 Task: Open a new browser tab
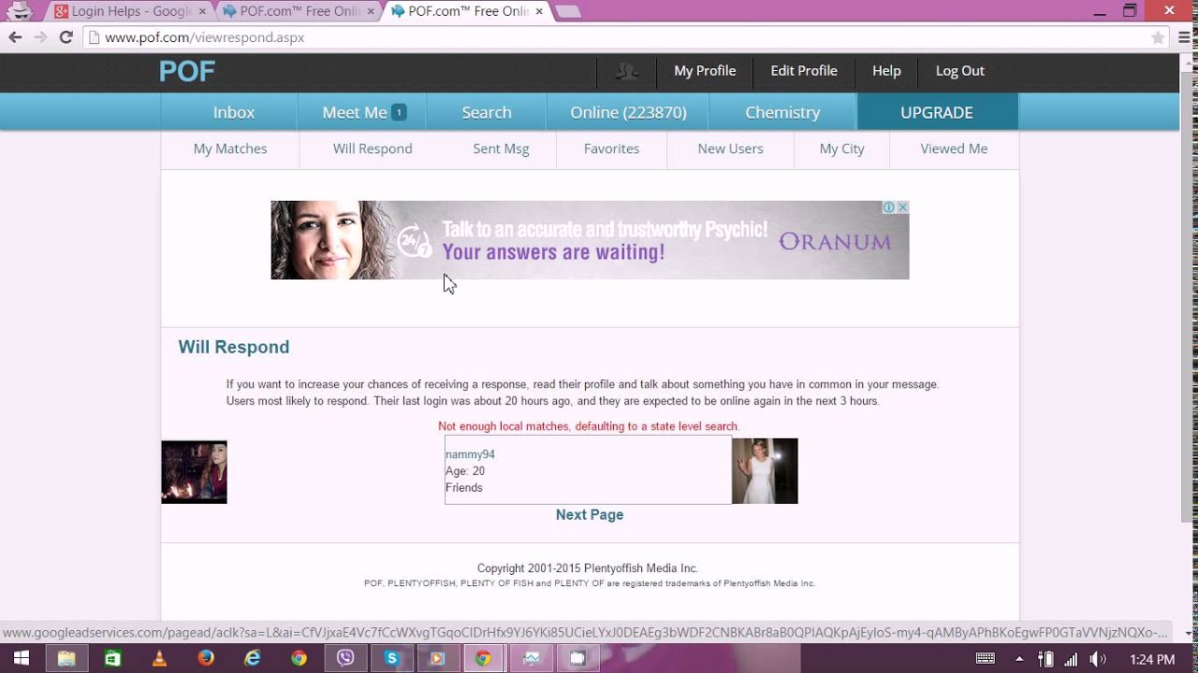[567, 11]
